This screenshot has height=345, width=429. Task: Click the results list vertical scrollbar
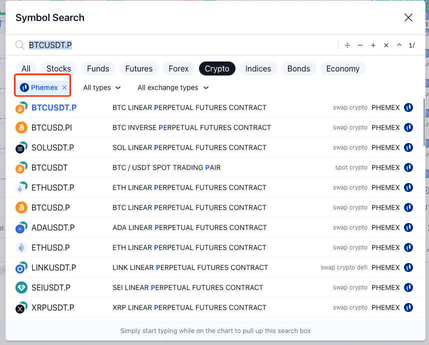424,122
